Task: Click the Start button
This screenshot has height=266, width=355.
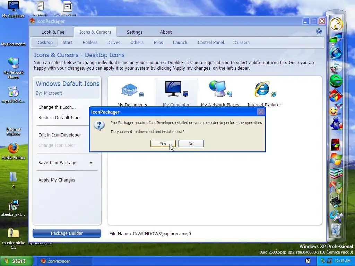Action: point(16,261)
